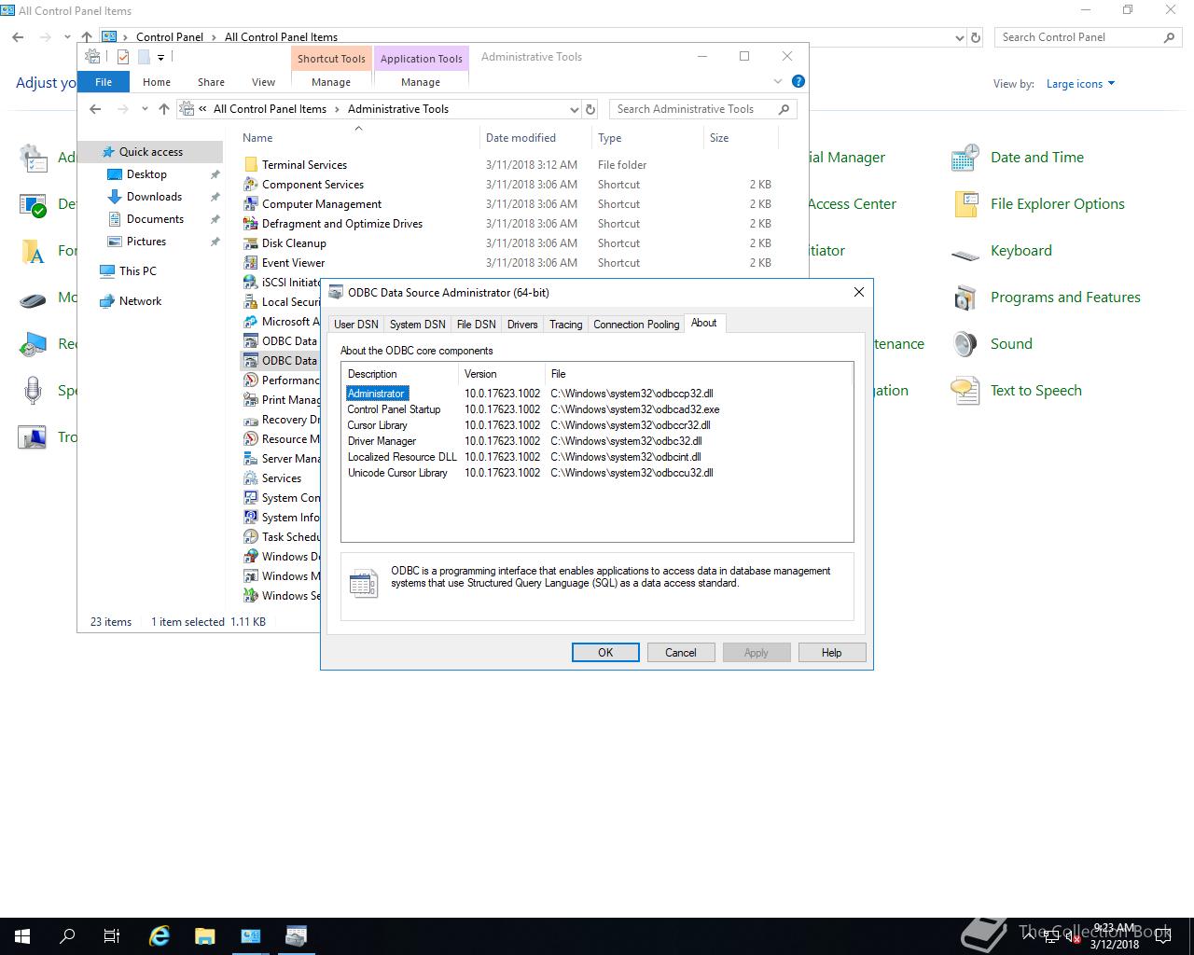This screenshot has height=955, width=1194.
Task: Open Keyboard settings icon
Action: [965, 253]
